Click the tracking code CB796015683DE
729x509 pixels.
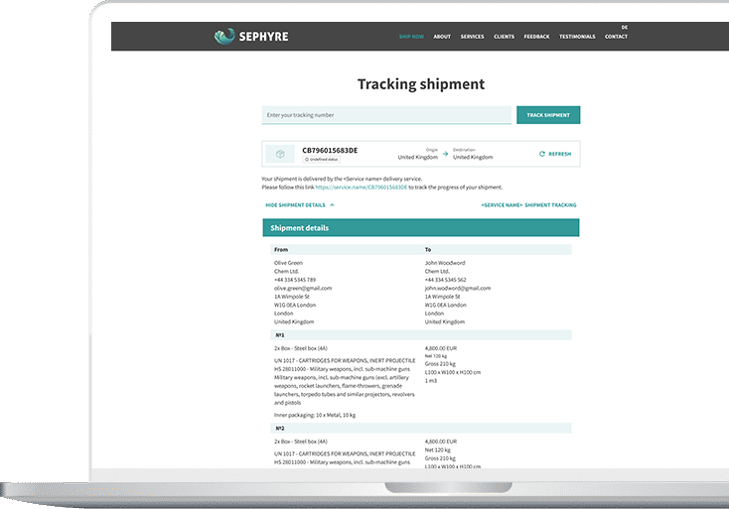pos(330,150)
